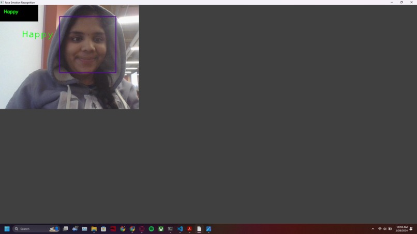Open volume control in system tray
Screen dimensions: 417x234
pyautogui.click(x=385, y=229)
